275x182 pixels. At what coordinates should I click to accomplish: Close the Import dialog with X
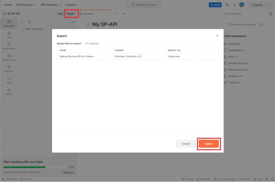point(217,36)
